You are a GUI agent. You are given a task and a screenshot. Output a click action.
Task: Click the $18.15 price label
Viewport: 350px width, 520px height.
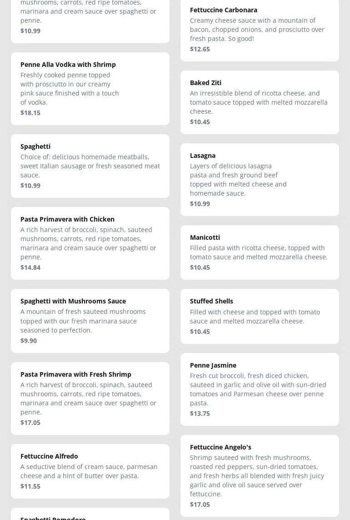(30, 113)
